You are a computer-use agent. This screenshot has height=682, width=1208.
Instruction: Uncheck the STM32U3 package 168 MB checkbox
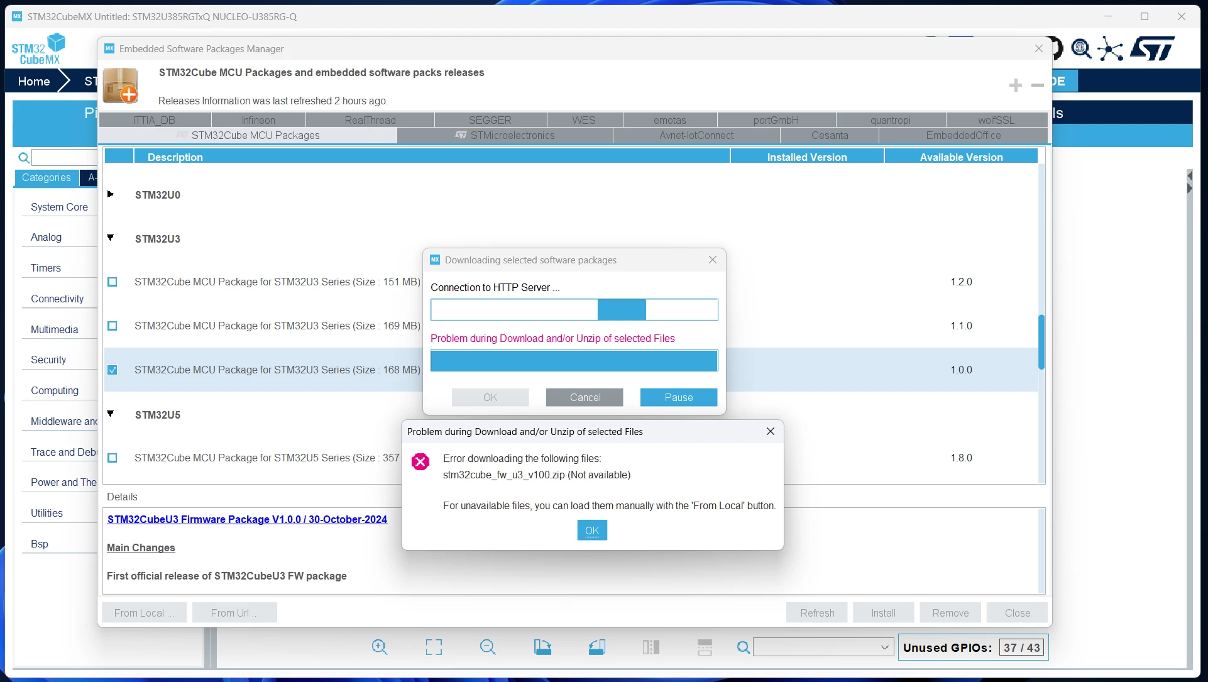[113, 370]
